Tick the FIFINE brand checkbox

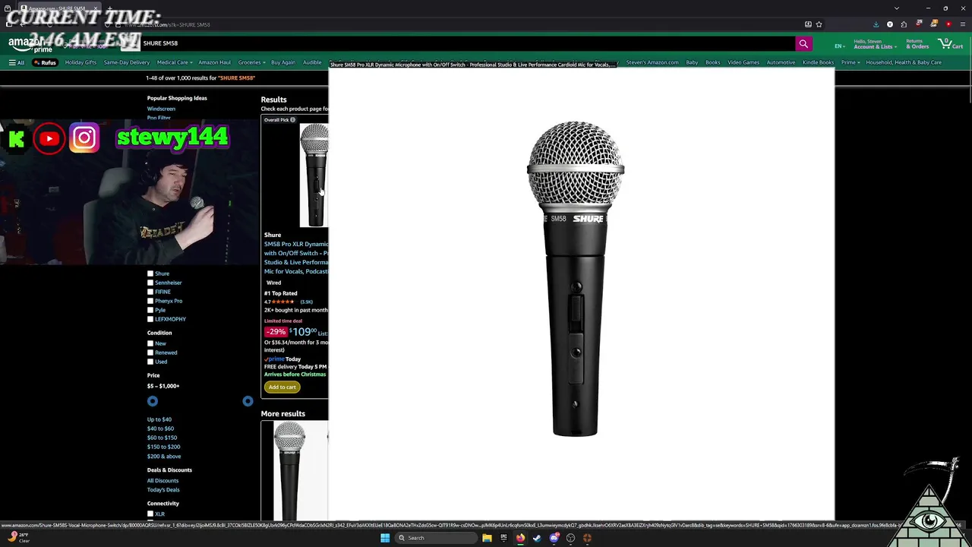(150, 292)
